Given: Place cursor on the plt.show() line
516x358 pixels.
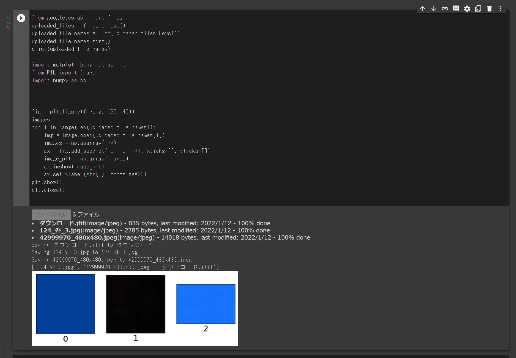Looking at the screenshot, I should (x=47, y=182).
